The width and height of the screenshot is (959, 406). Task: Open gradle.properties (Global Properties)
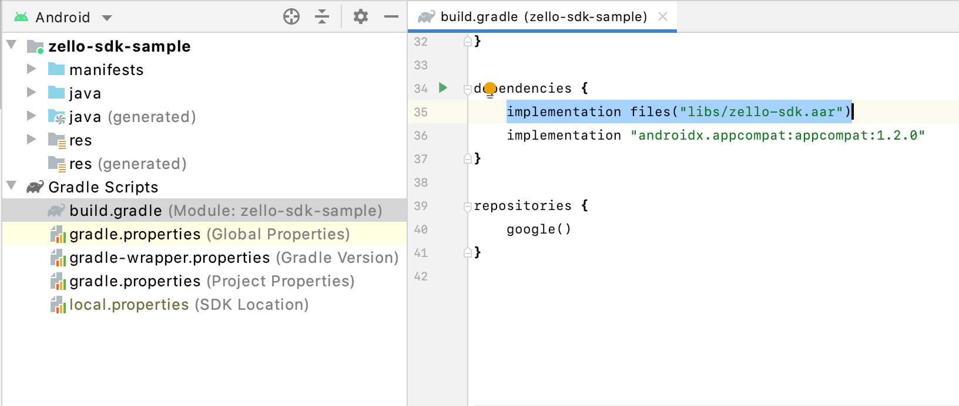tap(135, 234)
